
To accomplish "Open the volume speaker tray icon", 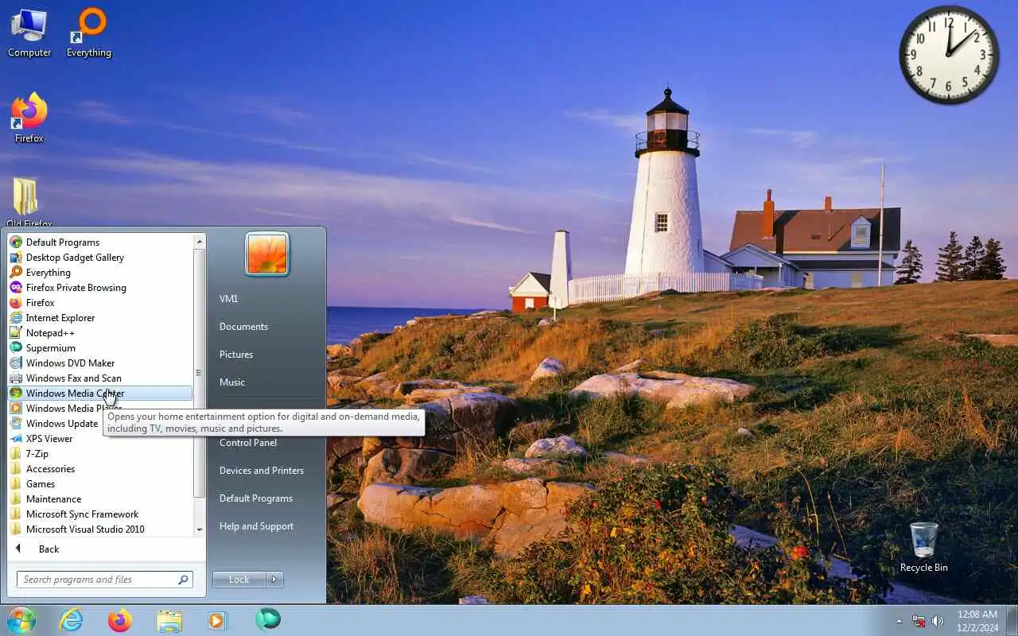I will [938, 621].
